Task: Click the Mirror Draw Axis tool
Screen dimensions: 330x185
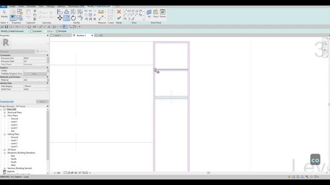Action: tap(80, 12)
